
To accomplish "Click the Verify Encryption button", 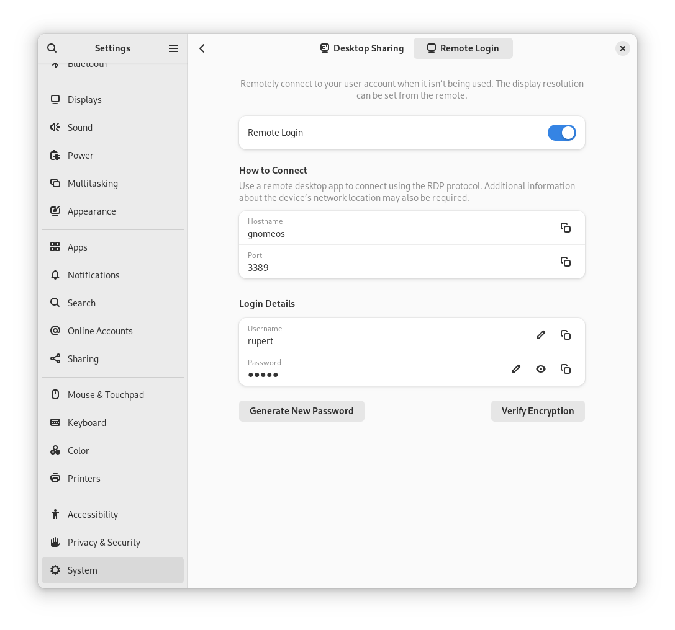I will point(538,411).
